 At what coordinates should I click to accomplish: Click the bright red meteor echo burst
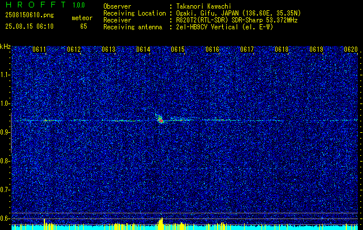160,120
